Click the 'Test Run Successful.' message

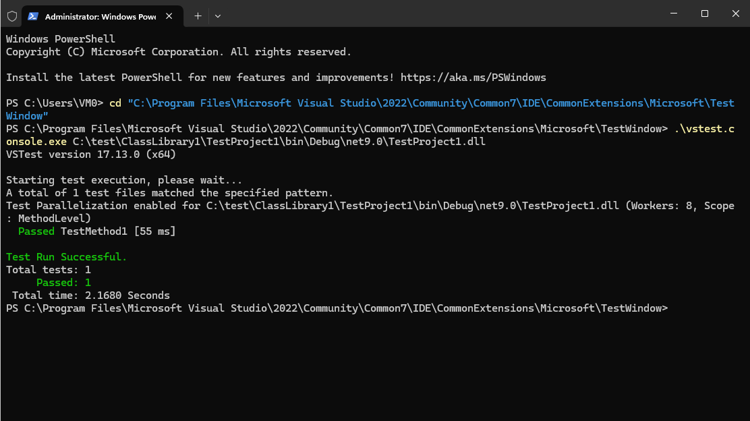click(x=66, y=257)
